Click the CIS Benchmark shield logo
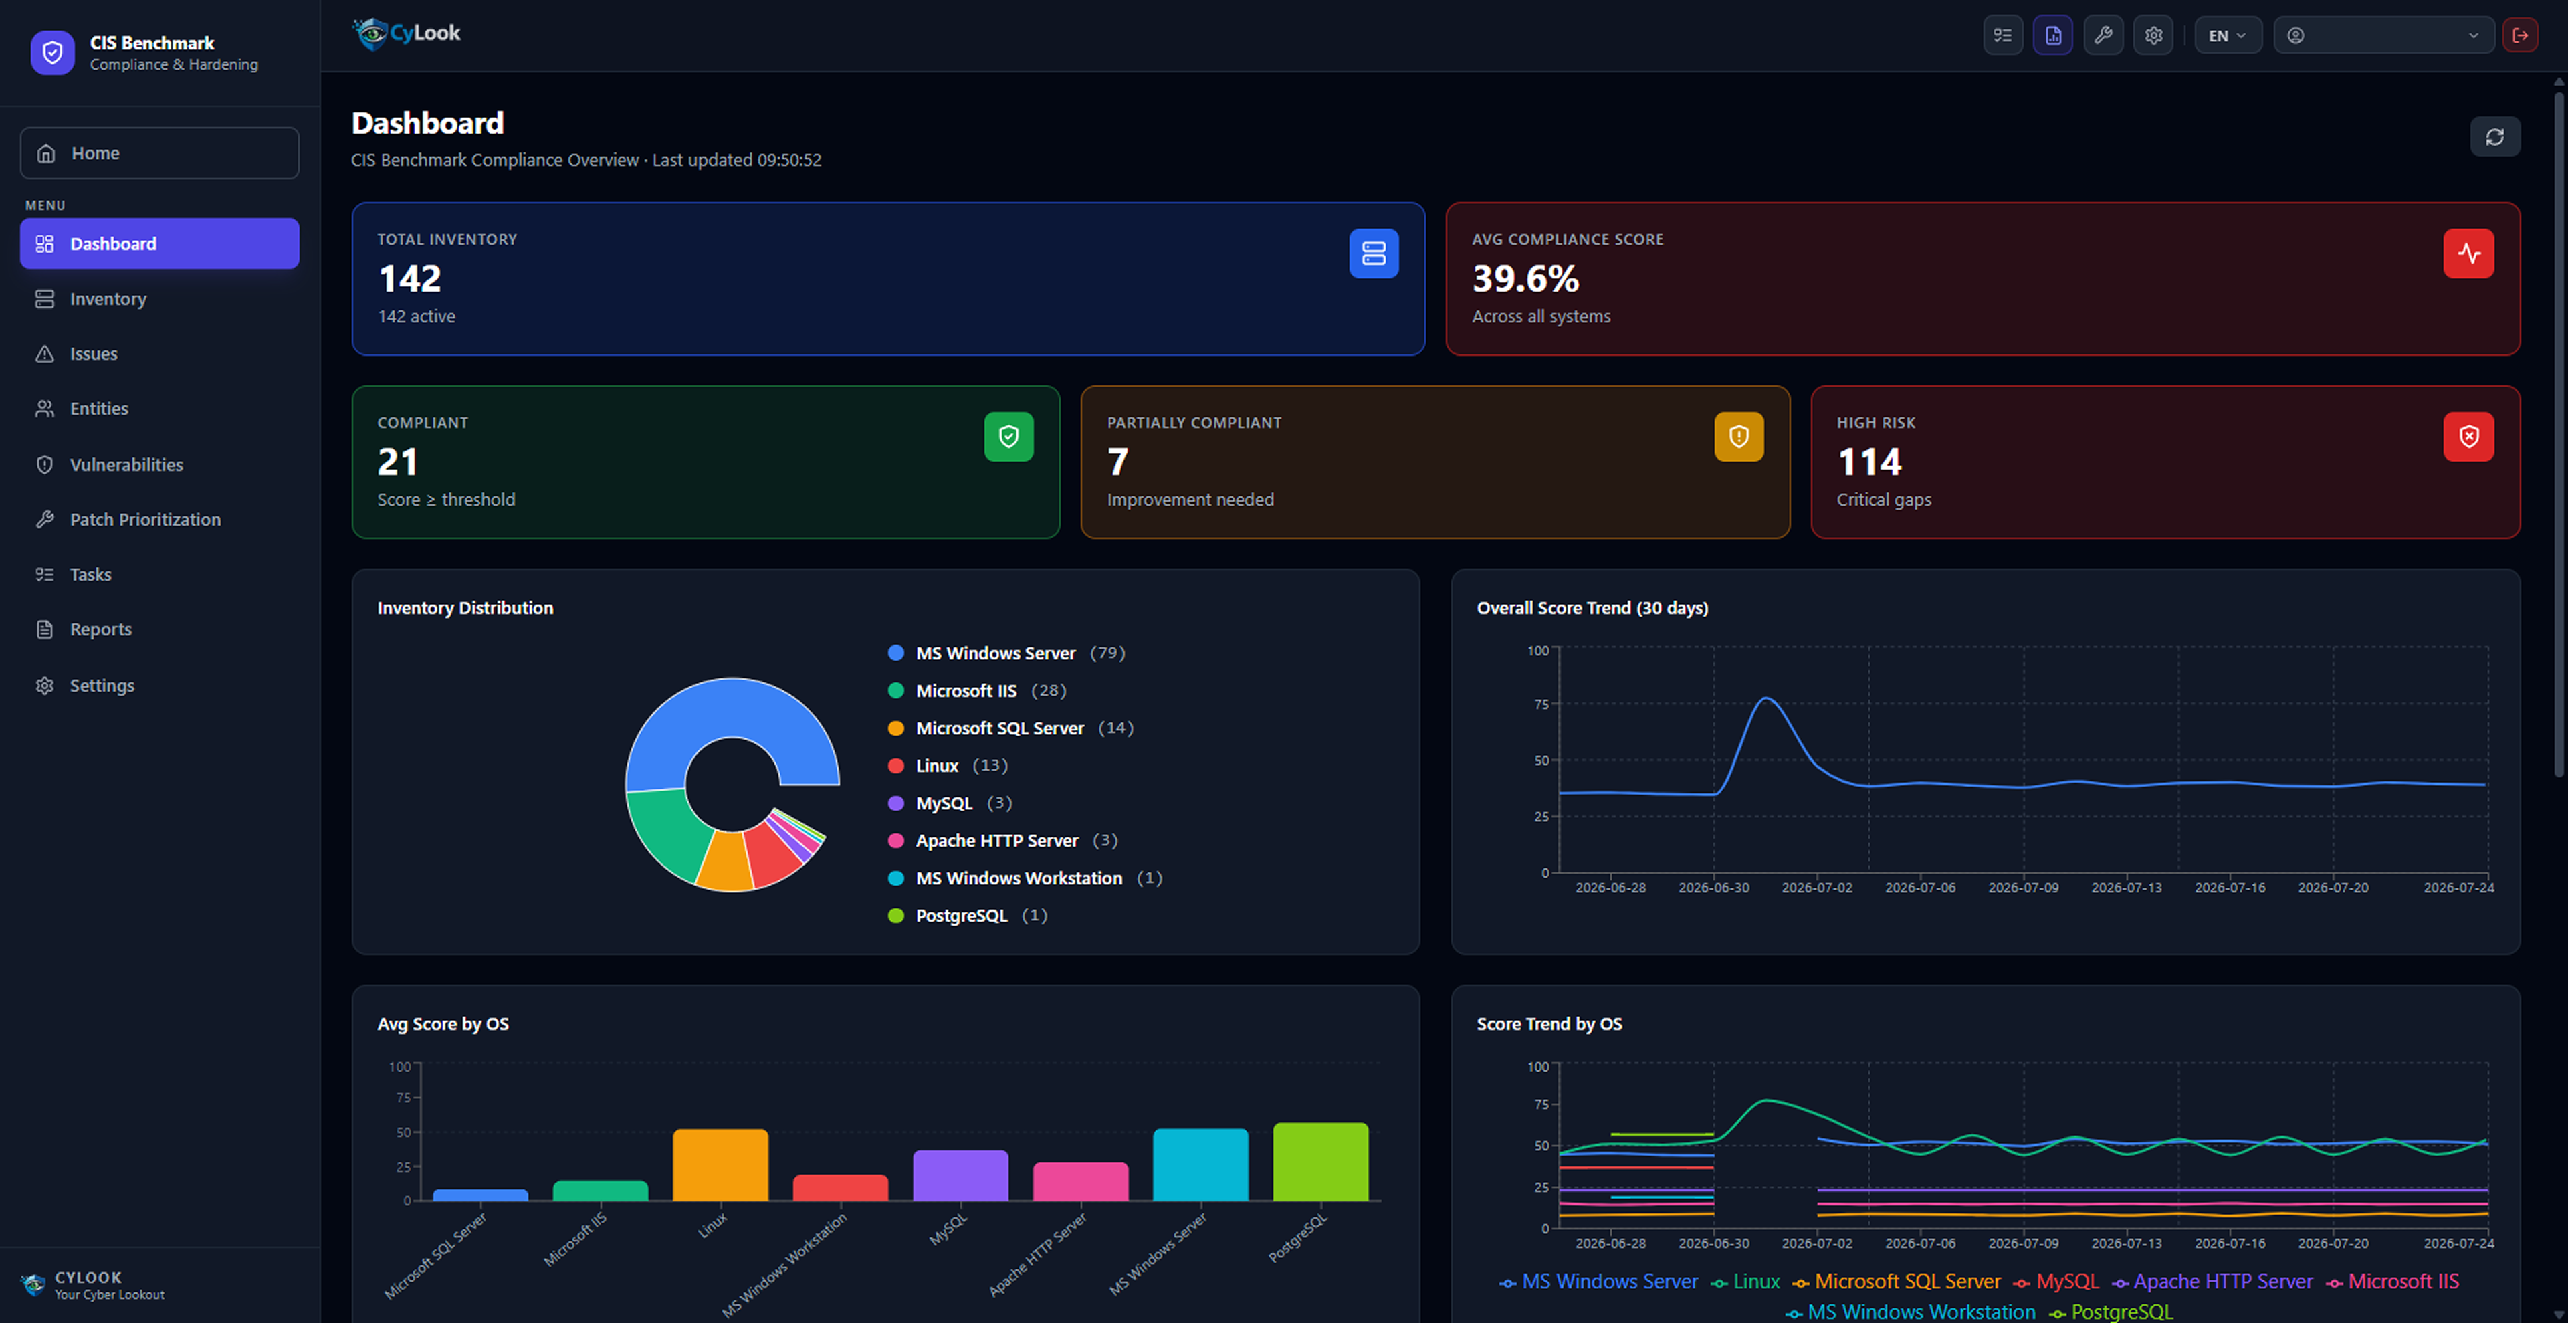The height and width of the screenshot is (1323, 2568). (x=52, y=52)
